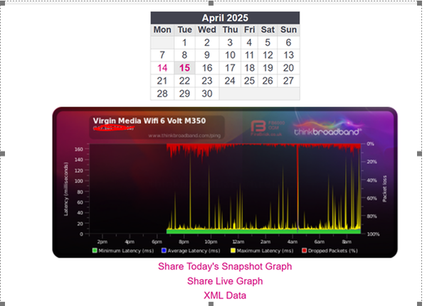Open Share Today's Snapshot Graph link
This screenshot has height=306, width=427.
pos(225,266)
